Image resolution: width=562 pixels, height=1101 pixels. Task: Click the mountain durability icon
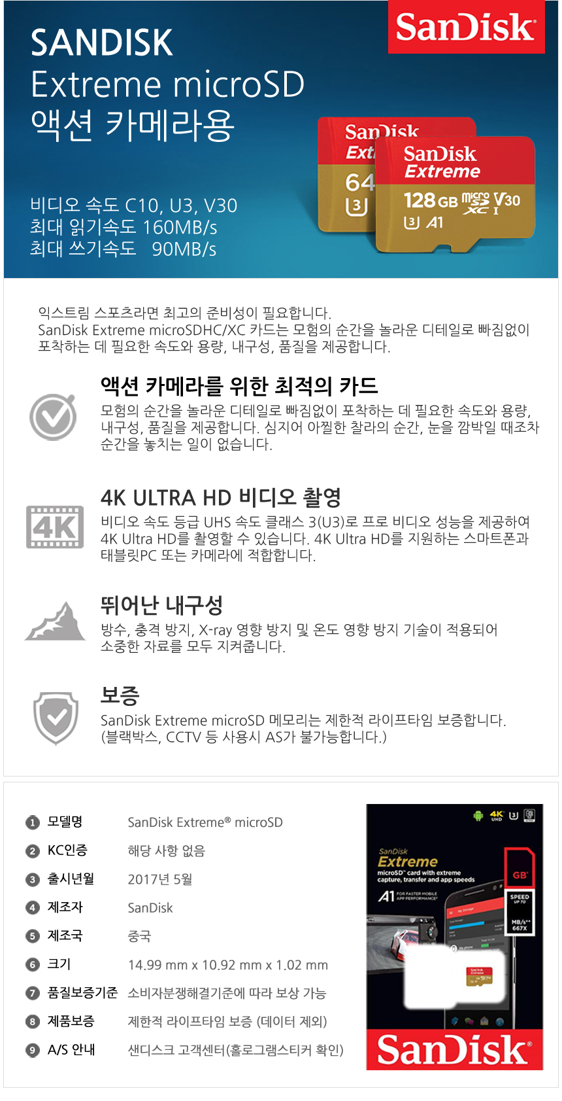55,621
